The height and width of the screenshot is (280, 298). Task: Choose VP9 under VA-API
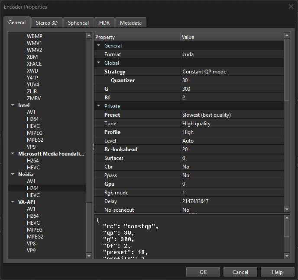(31, 251)
